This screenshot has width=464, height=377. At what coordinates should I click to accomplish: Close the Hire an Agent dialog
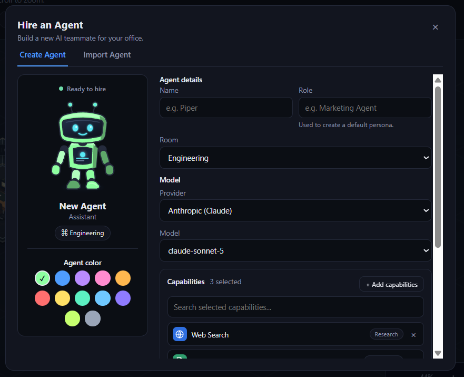[x=435, y=27]
